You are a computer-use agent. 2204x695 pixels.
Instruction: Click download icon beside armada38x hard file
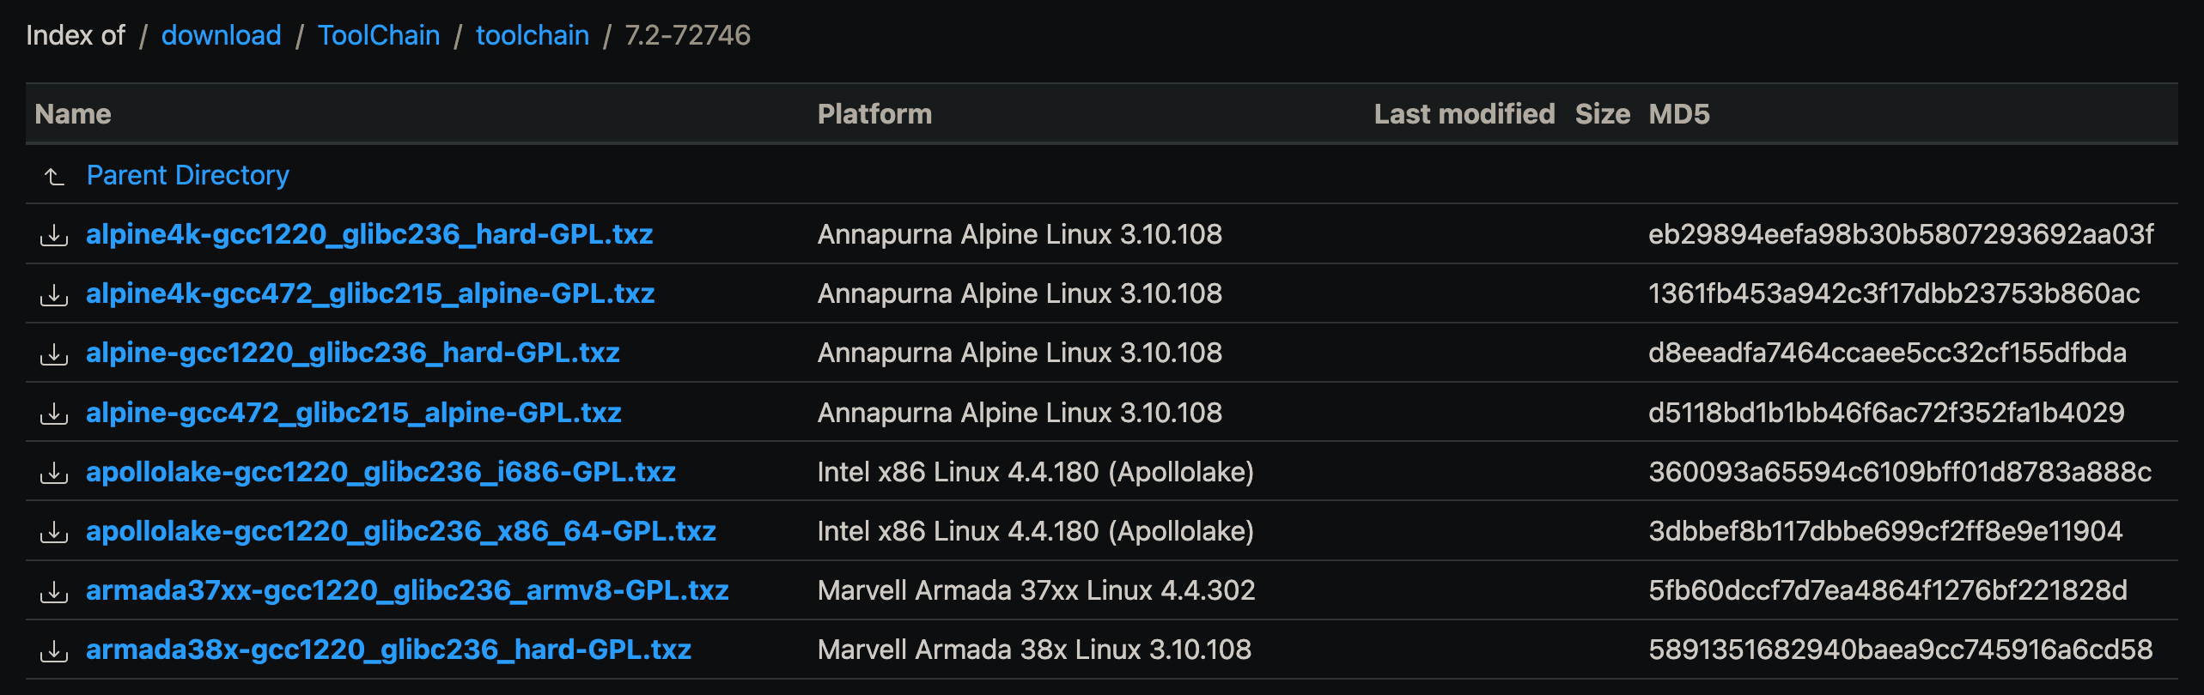(54, 650)
